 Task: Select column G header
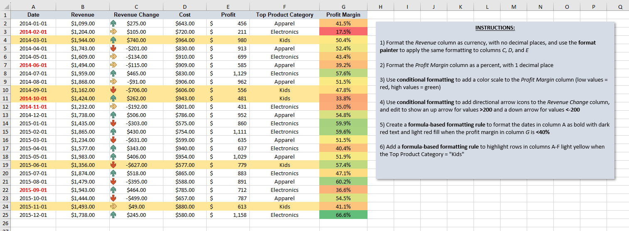coord(343,7)
